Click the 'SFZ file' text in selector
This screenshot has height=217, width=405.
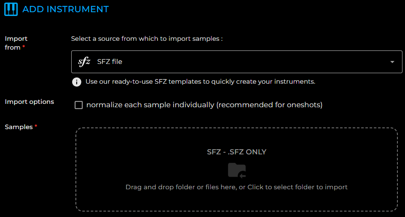pyautogui.click(x=110, y=62)
